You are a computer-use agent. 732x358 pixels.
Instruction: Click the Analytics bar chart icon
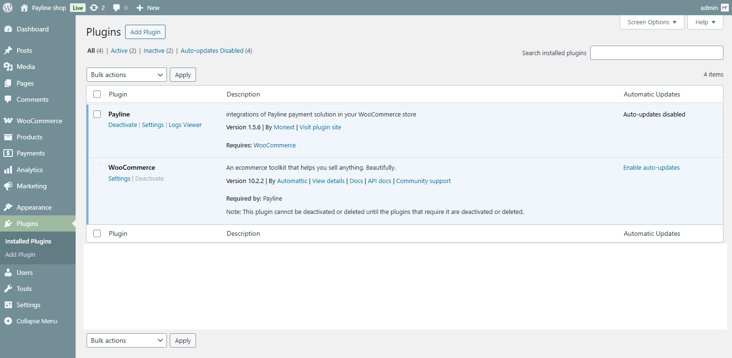8,170
